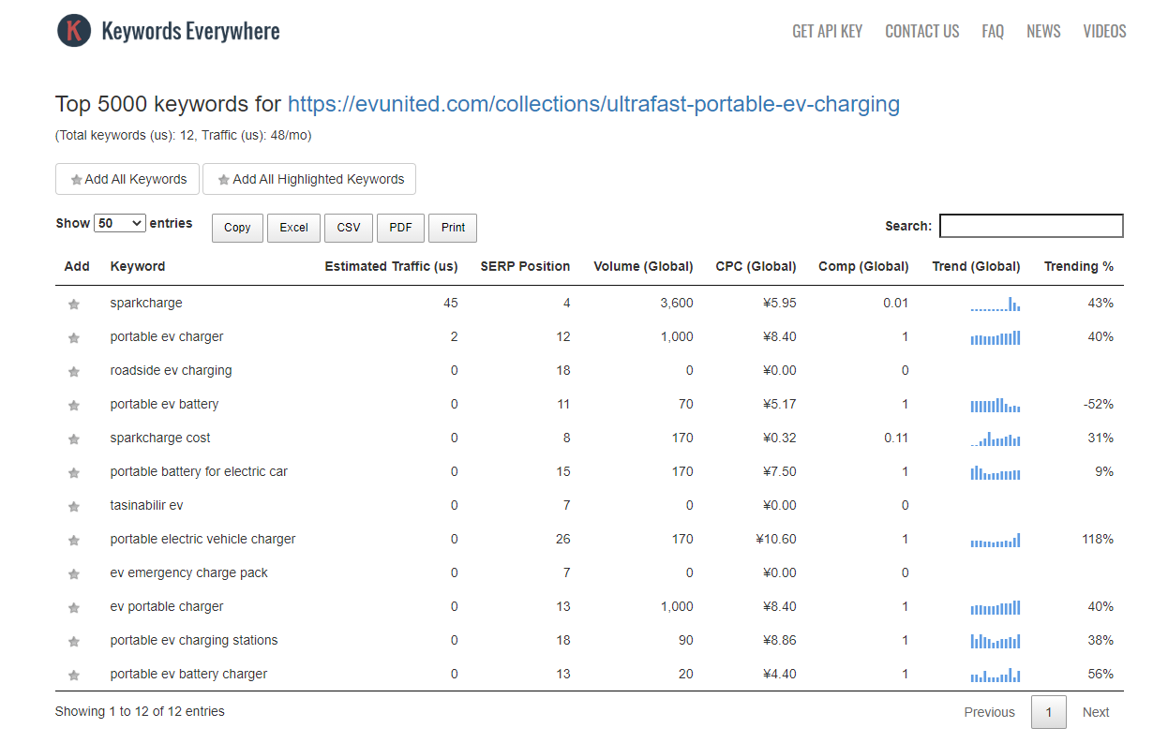
Task: Click keyword 'portable ev charging stations'
Action: point(194,640)
